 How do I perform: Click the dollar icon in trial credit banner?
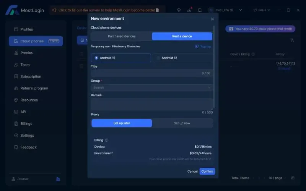click(x=231, y=29)
